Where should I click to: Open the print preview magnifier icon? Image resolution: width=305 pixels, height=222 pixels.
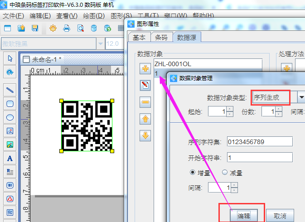[80, 28]
